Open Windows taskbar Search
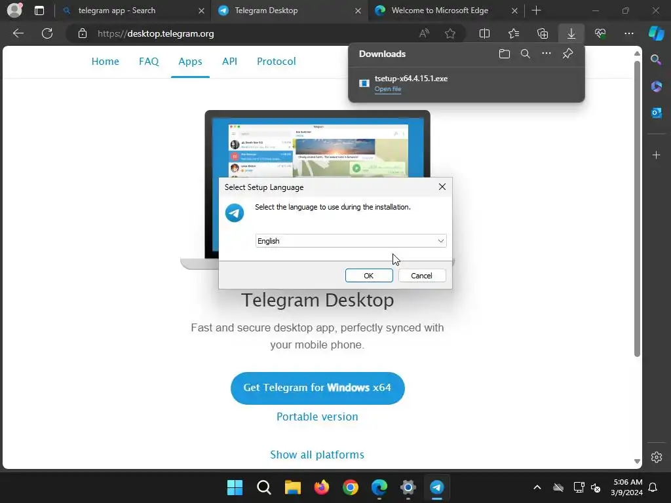The width and height of the screenshot is (671, 503). (x=264, y=487)
